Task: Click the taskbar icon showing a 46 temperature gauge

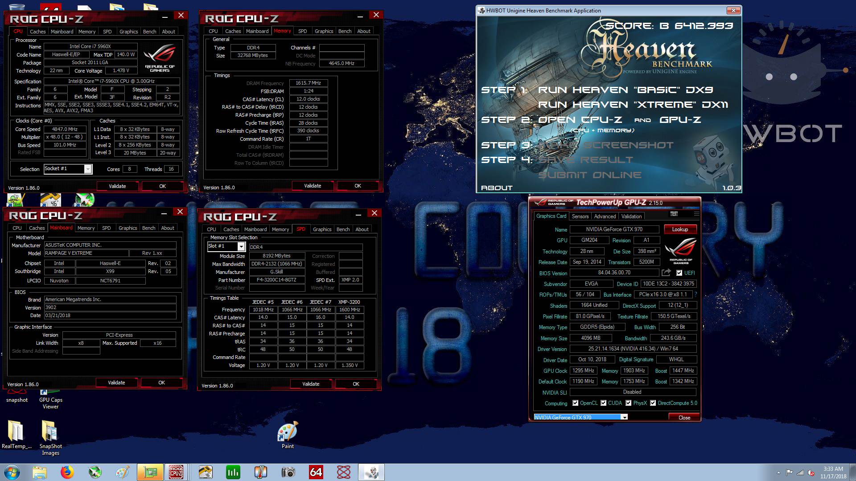Action: pyautogui.click(x=206, y=472)
